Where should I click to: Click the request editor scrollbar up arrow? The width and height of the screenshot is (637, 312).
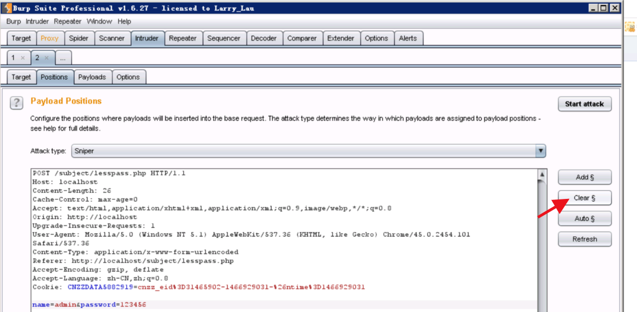pos(541,174)
